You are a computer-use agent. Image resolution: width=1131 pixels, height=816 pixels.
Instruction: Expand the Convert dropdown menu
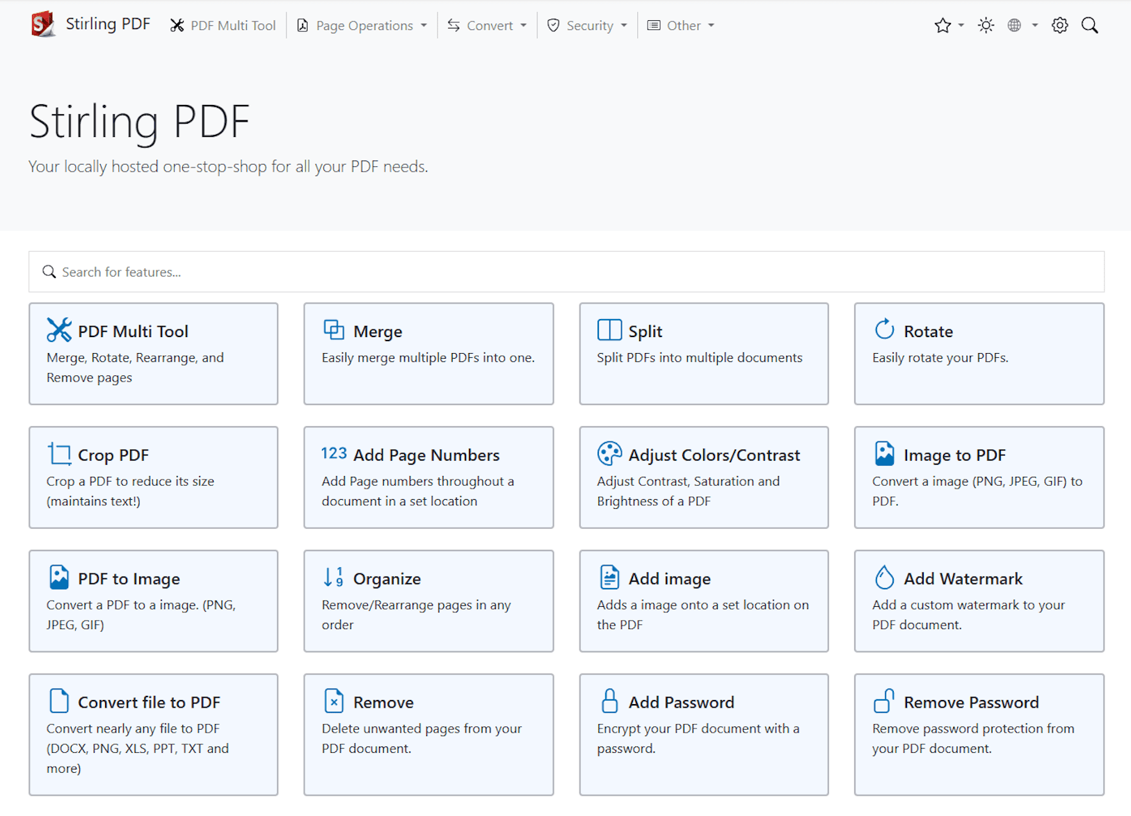click(487, 26)
